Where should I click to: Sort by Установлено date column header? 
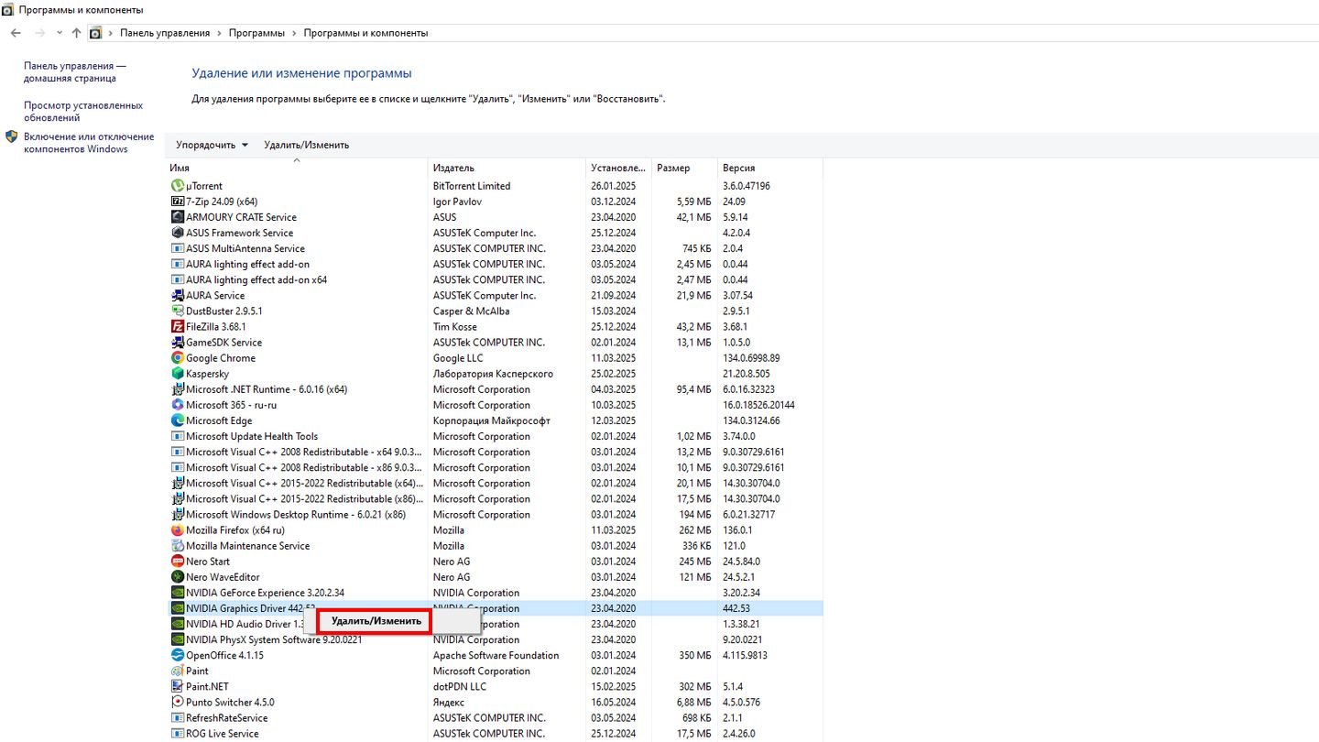click(618, 168)
